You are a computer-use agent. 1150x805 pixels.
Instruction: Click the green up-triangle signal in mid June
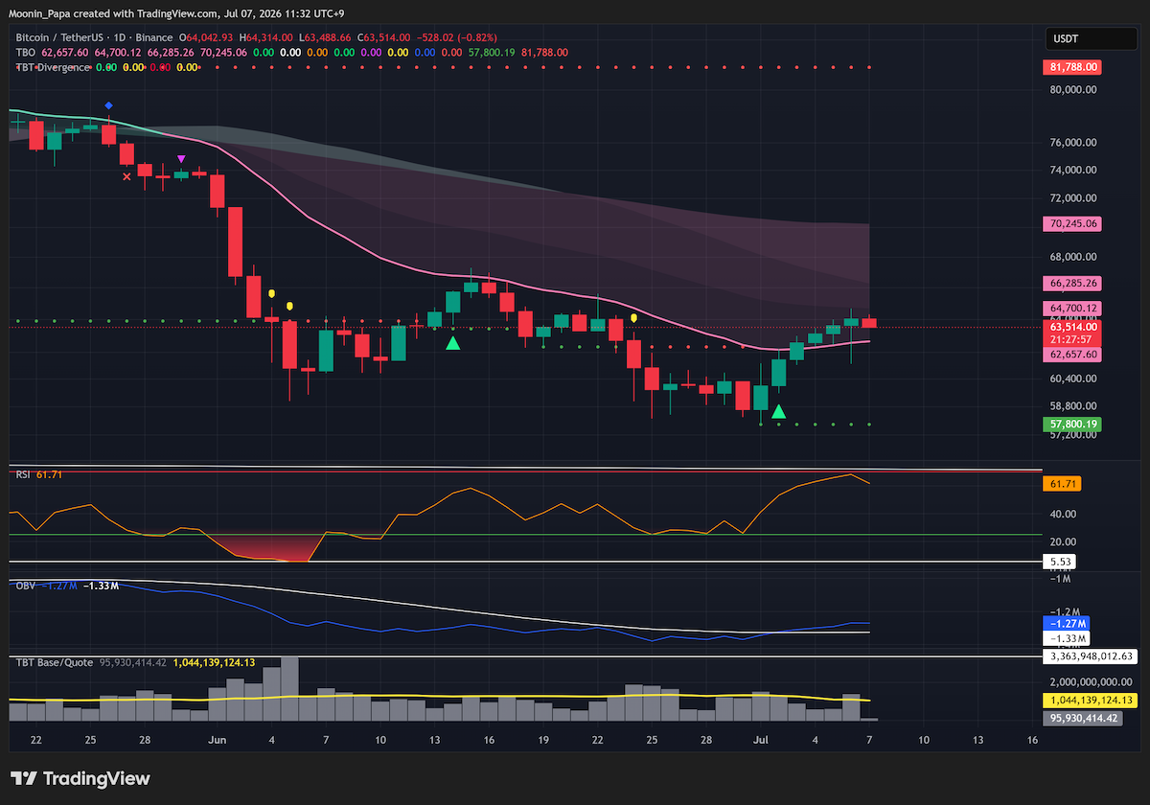[452, 342]
